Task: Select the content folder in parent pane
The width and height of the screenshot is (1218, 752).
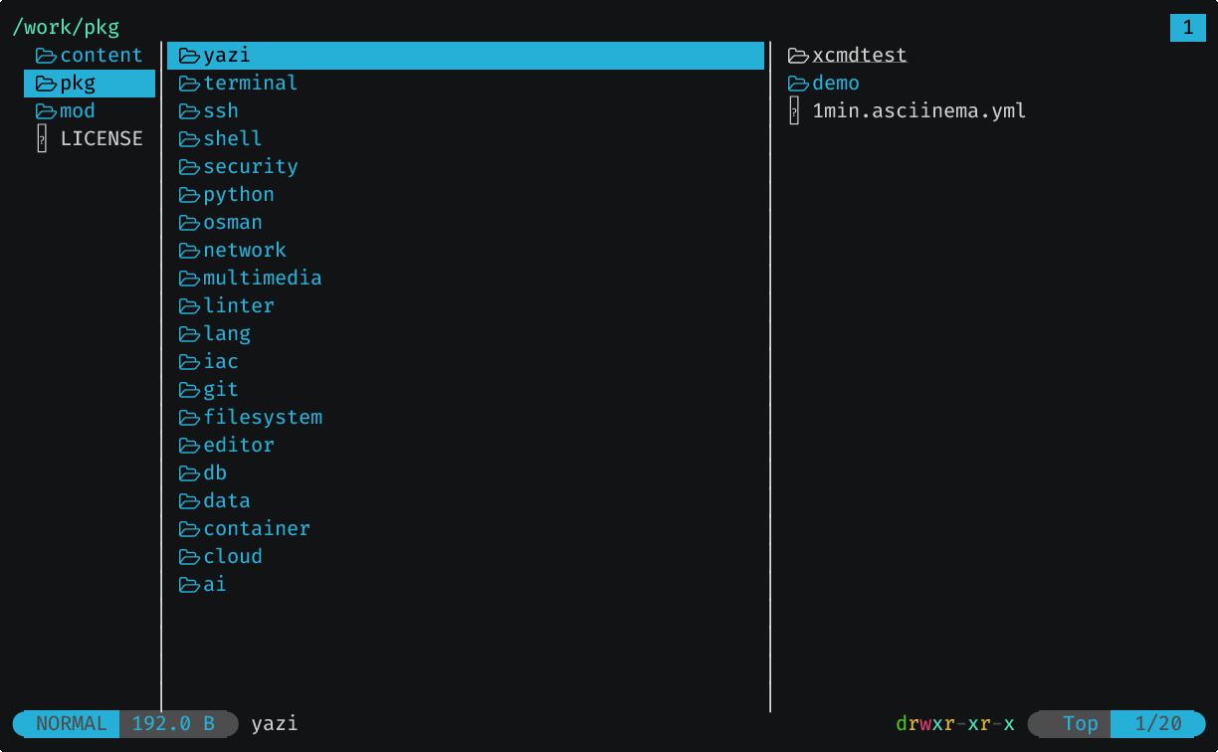Action: pos(101,56)
